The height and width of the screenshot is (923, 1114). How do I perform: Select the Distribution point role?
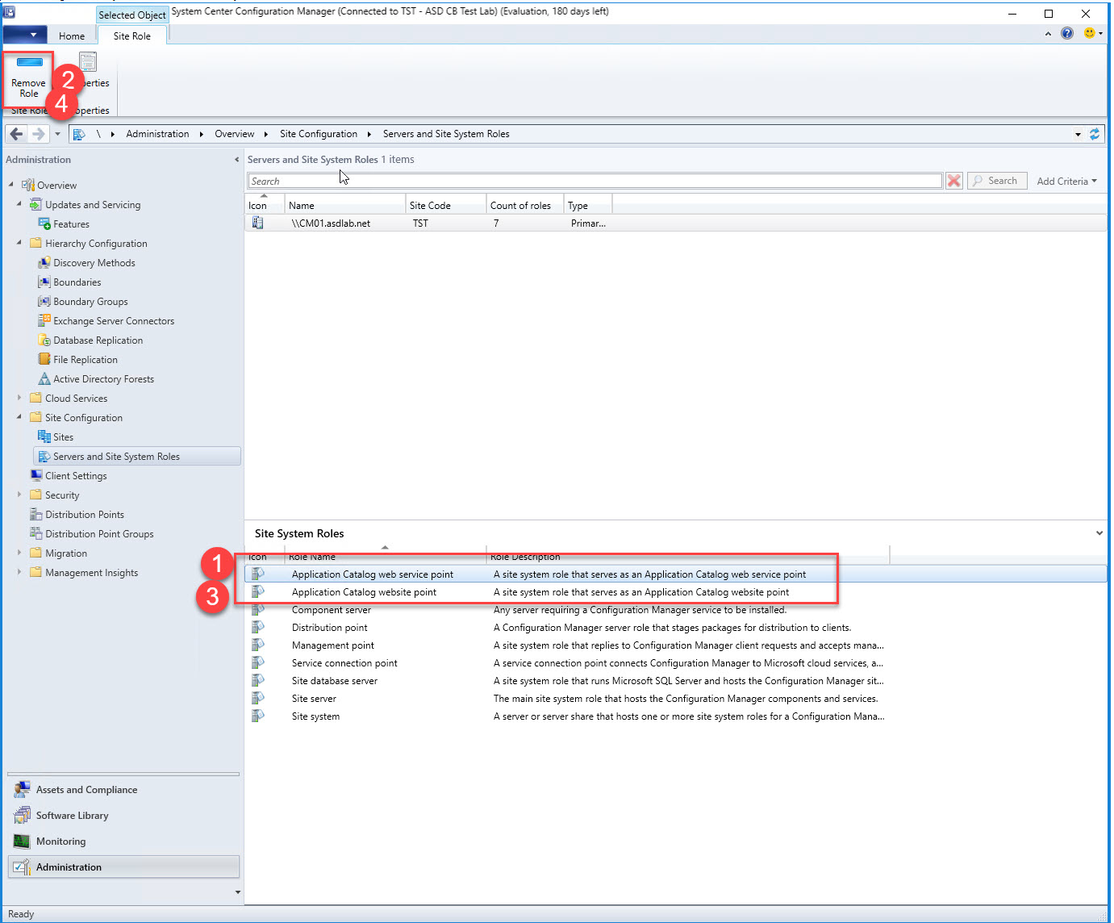pyautogui.click(x=674, y=628)
